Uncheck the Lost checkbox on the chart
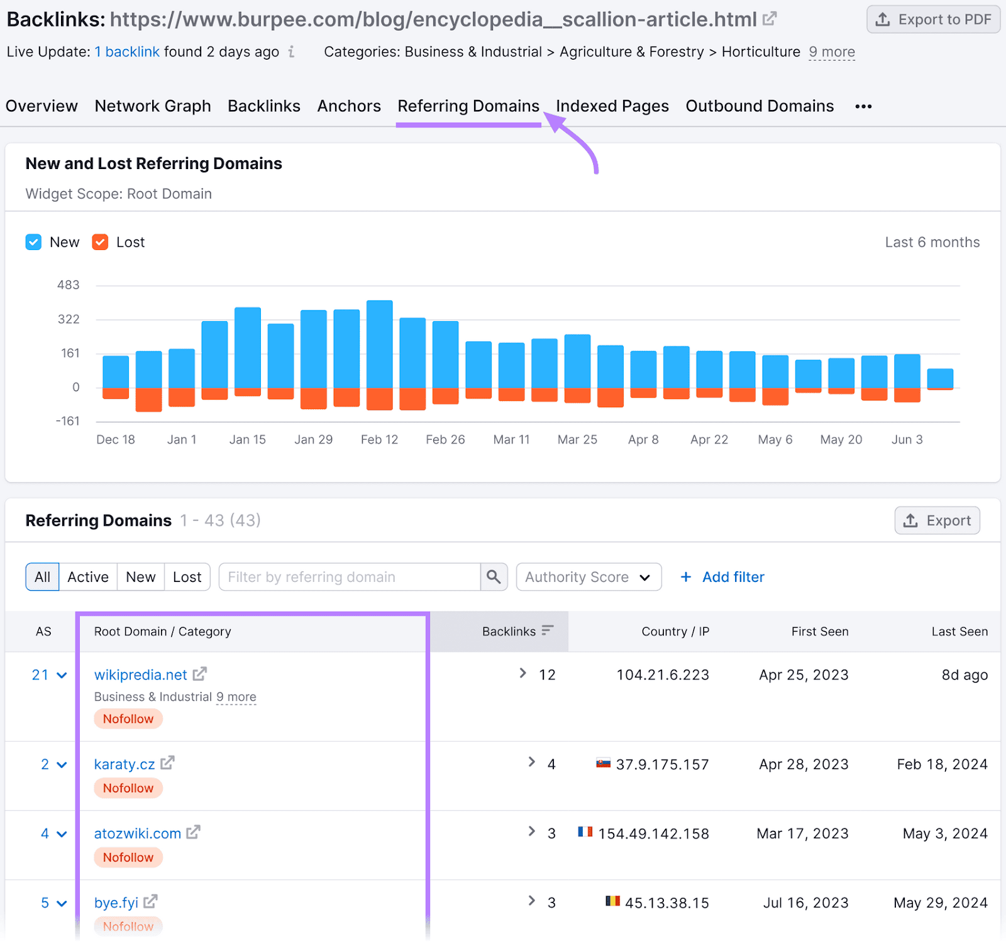This screenshot has width=1006, height=942. pos(100,241)
